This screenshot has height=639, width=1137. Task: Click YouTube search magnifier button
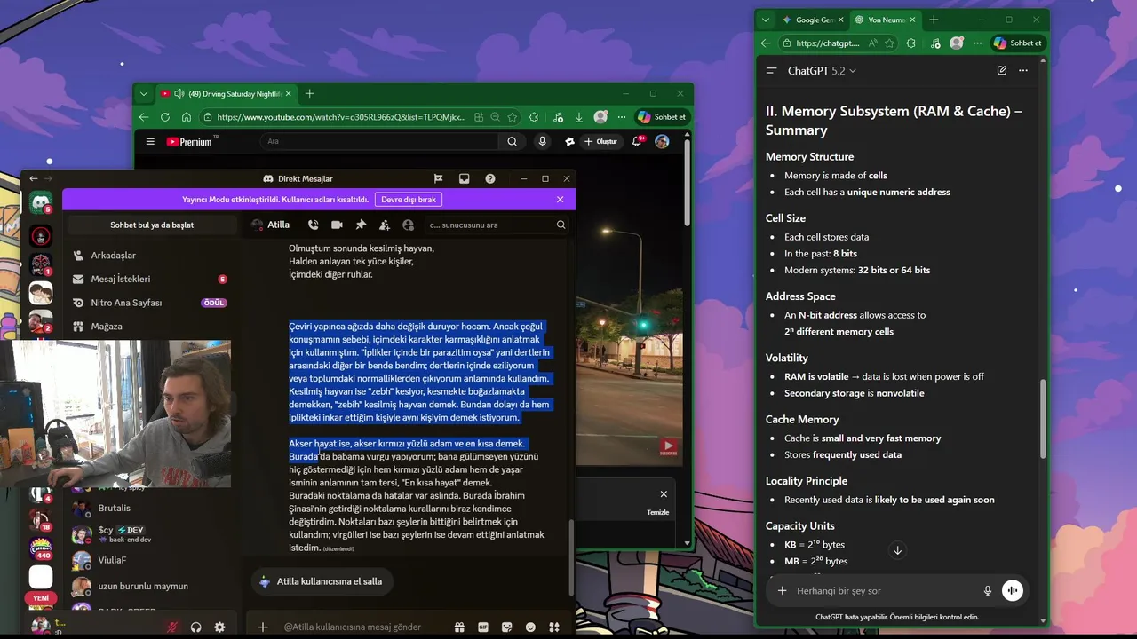point(512,141)
